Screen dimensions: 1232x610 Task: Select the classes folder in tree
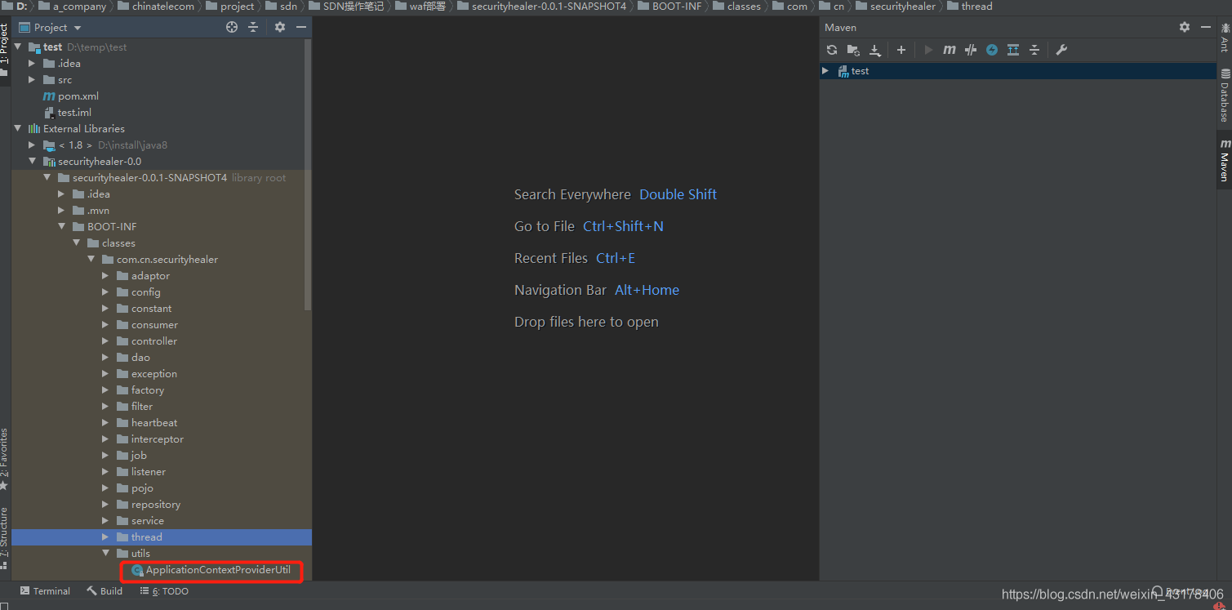click(x=118, y=243)
